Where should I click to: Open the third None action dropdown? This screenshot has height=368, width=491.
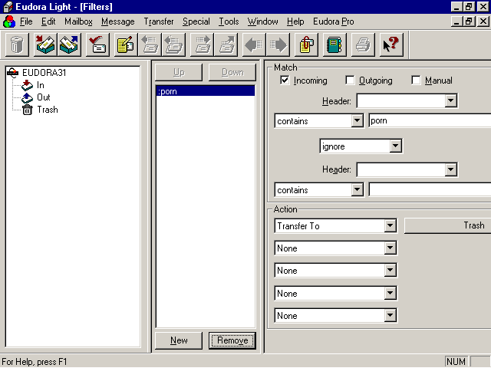(390, 293)
